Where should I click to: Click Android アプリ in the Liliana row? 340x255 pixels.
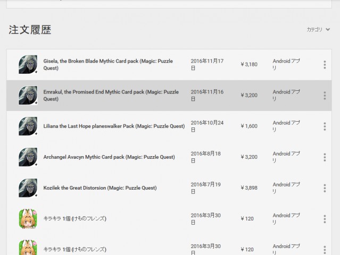[x=286, y=126]
